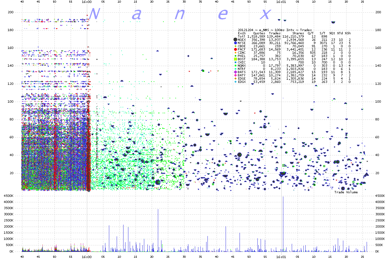
Task: Click the small green CBOE legend dot
Action: [x=235, y=46]
